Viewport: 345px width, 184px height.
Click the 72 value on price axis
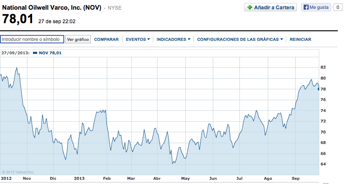click(323, 121)
